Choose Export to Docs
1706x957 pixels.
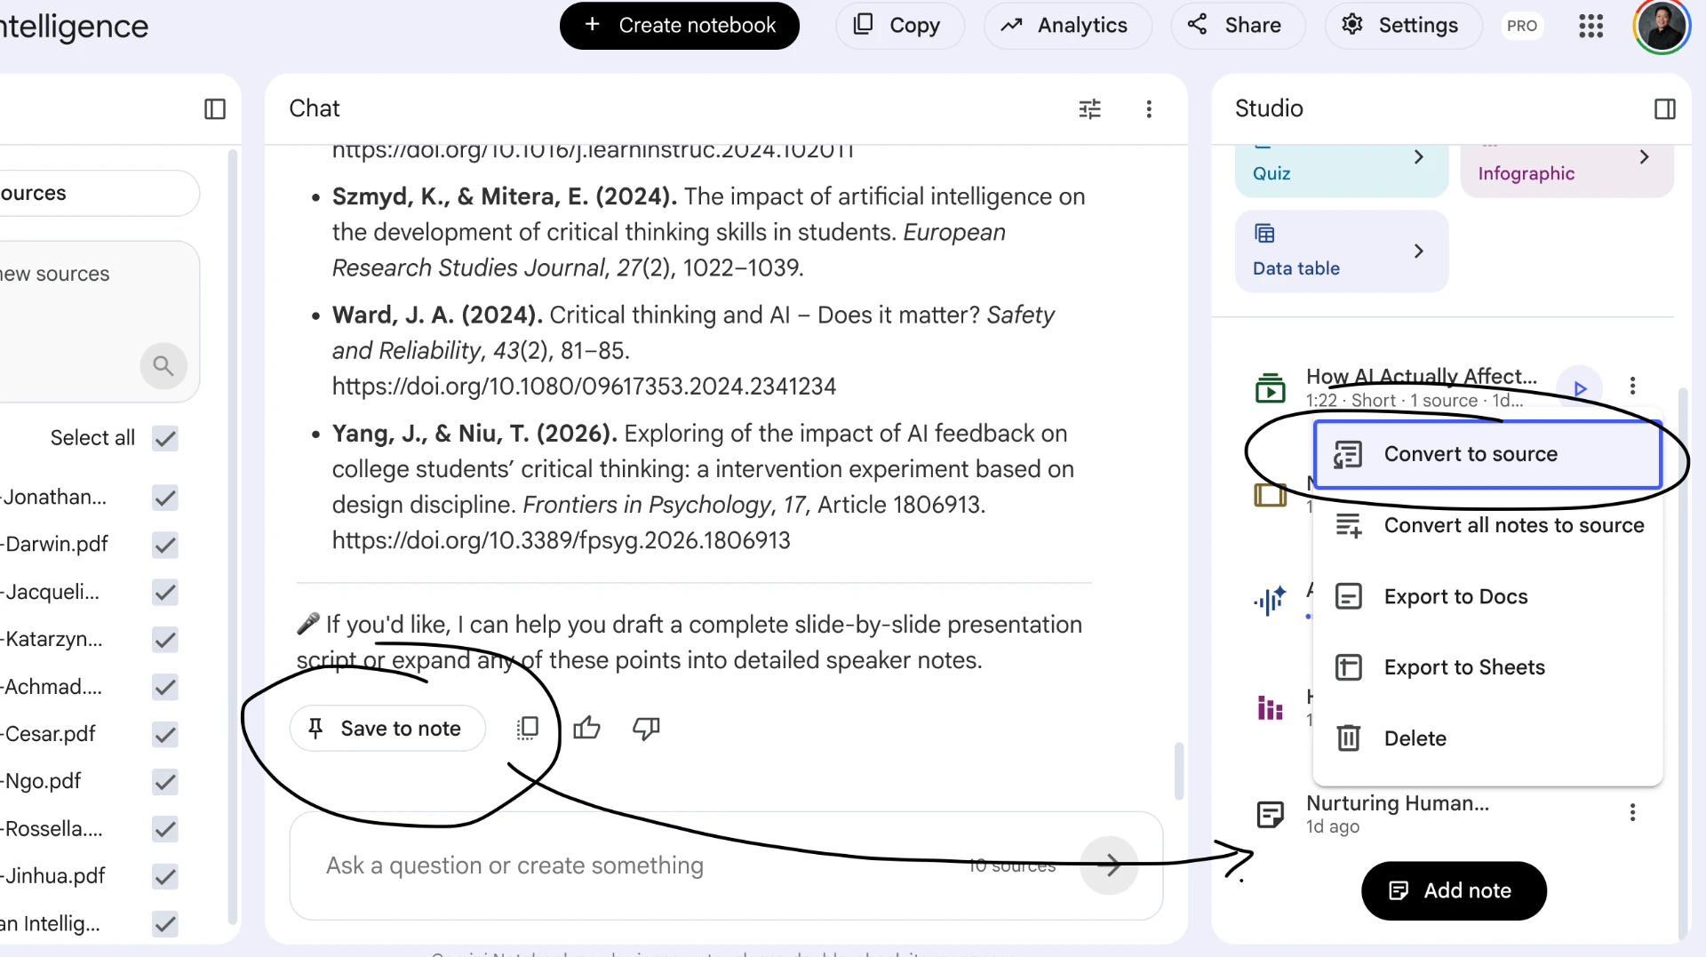[1487, 596]
